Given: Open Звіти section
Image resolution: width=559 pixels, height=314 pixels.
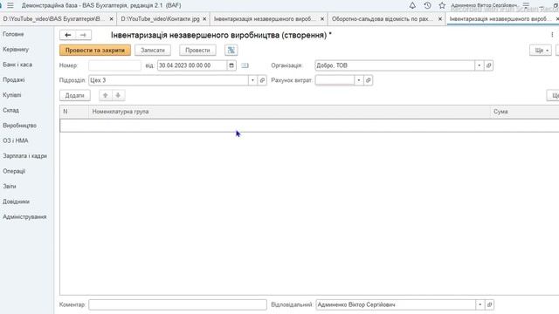Looking at the screenshot, I should click(x=10, y=186).
